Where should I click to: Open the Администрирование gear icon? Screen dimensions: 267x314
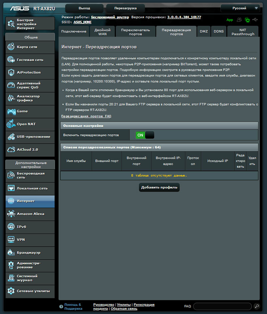tap(11, 265)
